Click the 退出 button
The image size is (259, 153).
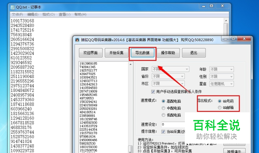(194, 53)
